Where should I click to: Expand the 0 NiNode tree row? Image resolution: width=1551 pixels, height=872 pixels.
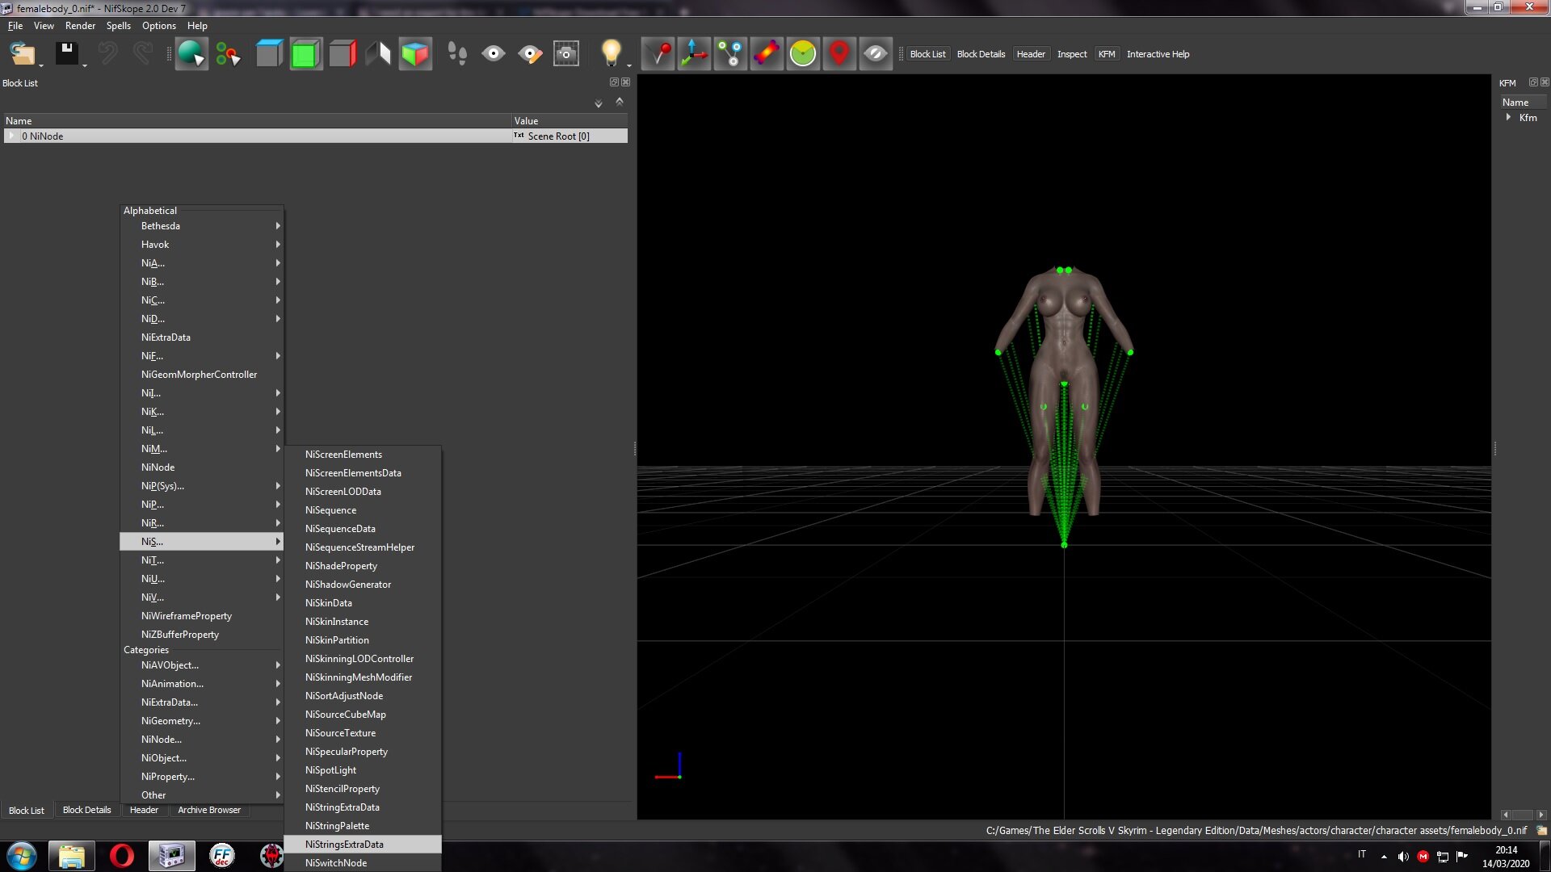11,136
